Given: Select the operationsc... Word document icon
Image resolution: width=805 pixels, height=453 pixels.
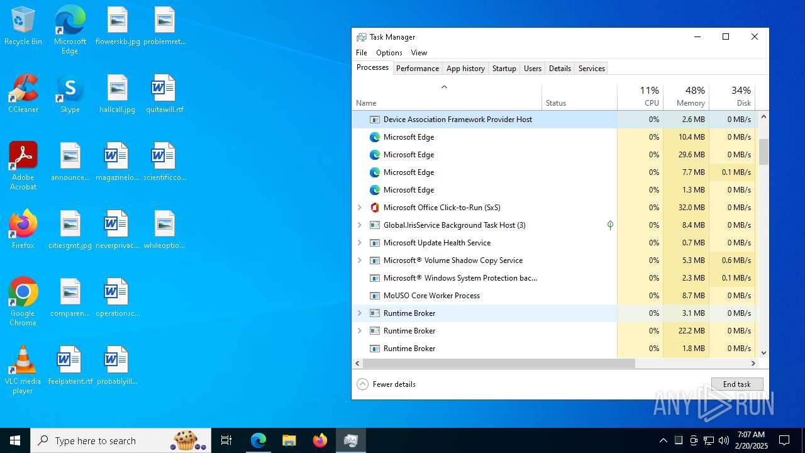Looking at the screenshot, I should pyautogui.click(x=118, y=298).
